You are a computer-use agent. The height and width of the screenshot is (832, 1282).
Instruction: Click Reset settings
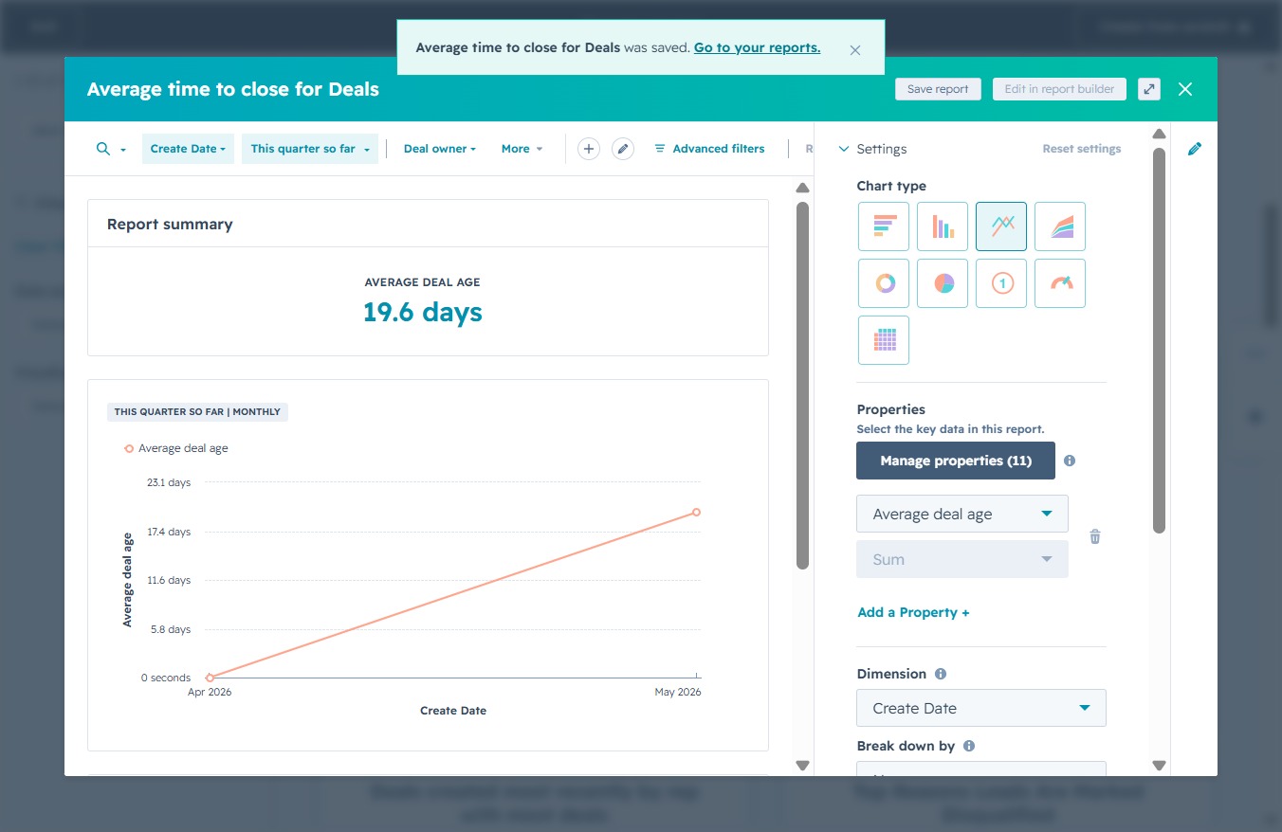click(1082, 149)
